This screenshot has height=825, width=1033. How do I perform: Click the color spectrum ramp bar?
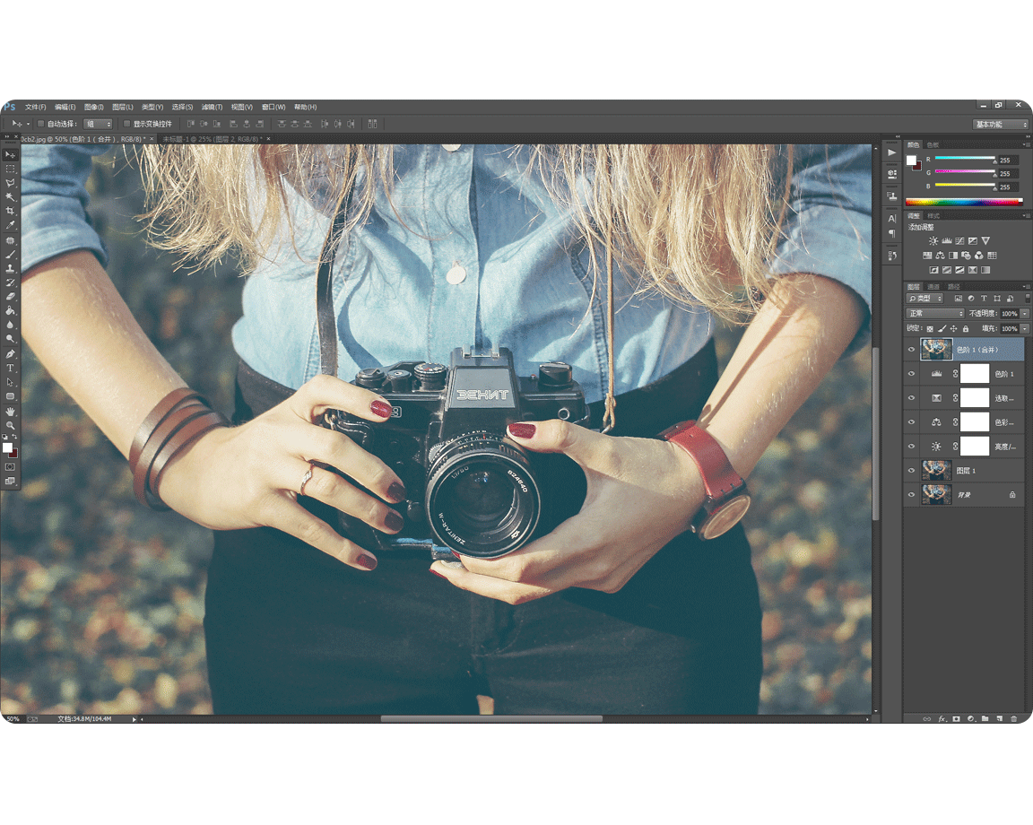(964, 202)
